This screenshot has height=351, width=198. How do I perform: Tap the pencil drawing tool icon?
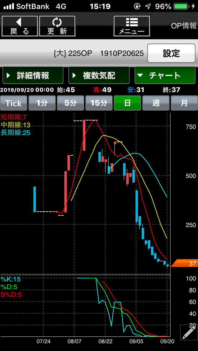[188, 332]
